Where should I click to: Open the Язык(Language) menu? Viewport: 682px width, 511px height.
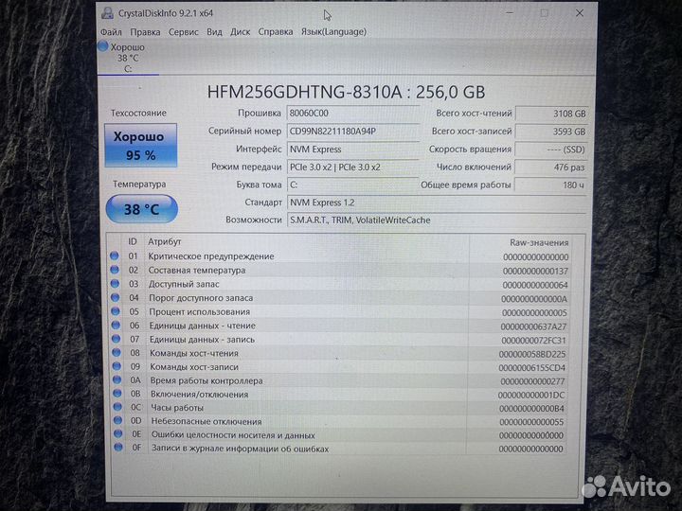pos(333,32)
